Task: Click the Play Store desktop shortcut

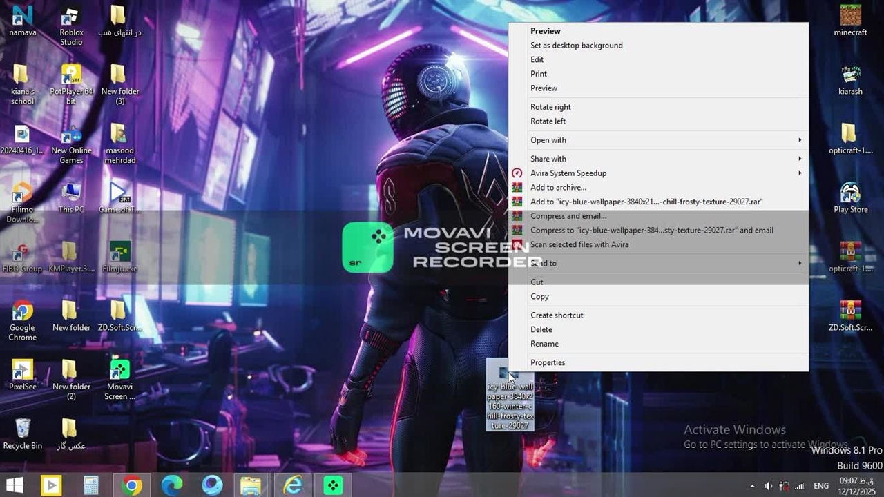Action: [850, 194]
